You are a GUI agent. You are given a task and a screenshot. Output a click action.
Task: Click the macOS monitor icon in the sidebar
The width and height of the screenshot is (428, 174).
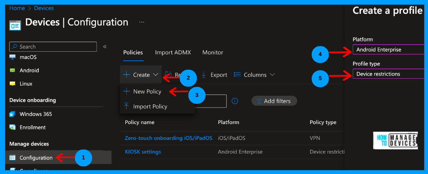point(12,57)
